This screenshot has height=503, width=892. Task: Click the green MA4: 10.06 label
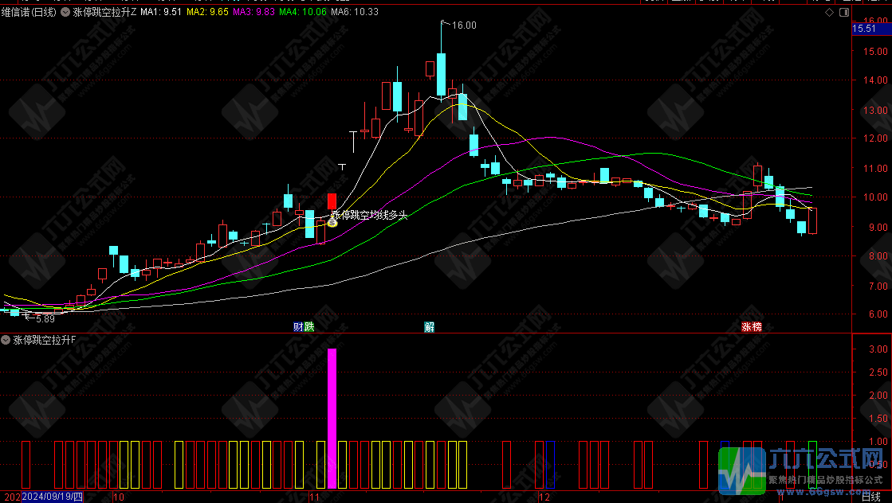tap(305, 13)
